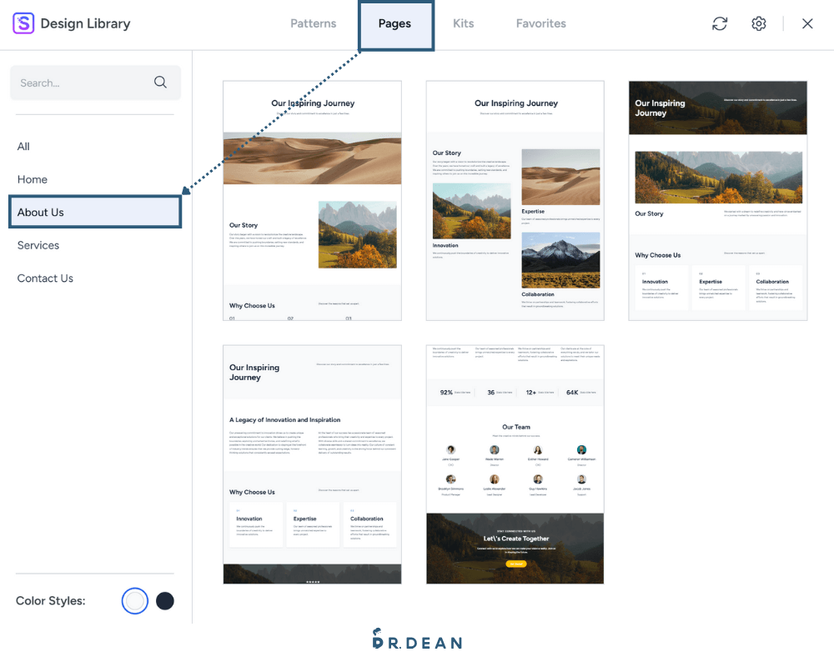Click the Design Library logo icon

tap(23, 23)
